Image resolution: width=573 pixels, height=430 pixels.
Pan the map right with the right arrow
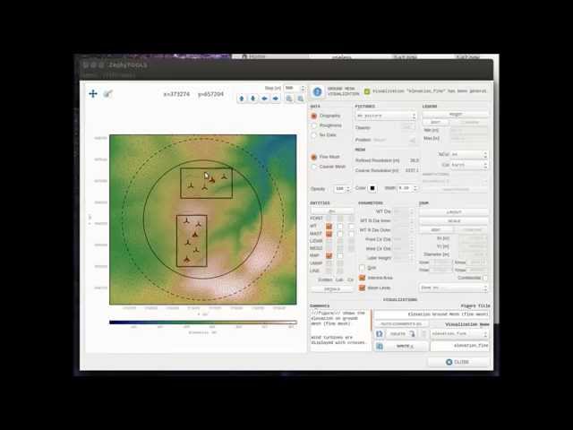[x=276, y=99]
